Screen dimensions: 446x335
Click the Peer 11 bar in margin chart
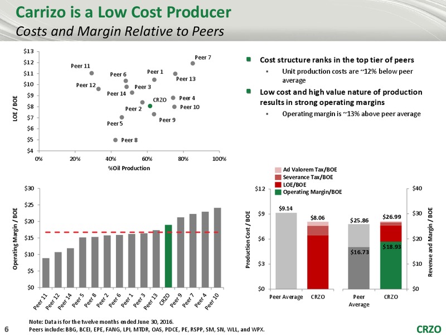click(46, 272)
